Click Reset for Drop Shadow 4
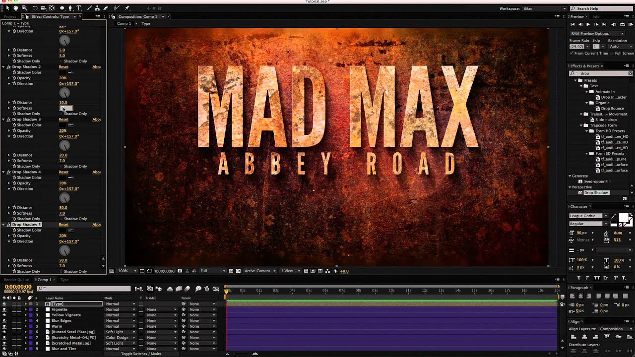Screen dimensions: 635x357 coord(63,172)
